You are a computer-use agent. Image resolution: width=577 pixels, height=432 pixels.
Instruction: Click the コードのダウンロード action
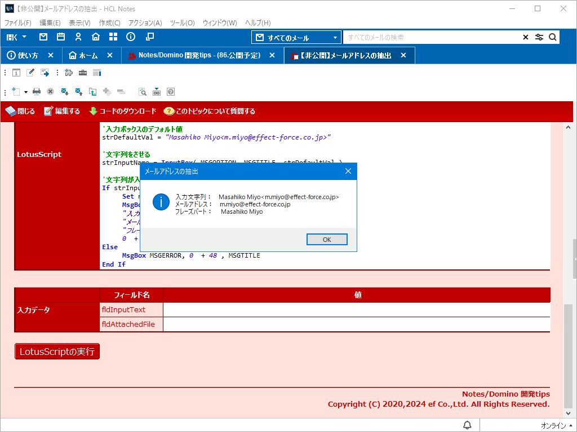click(123, 111)
